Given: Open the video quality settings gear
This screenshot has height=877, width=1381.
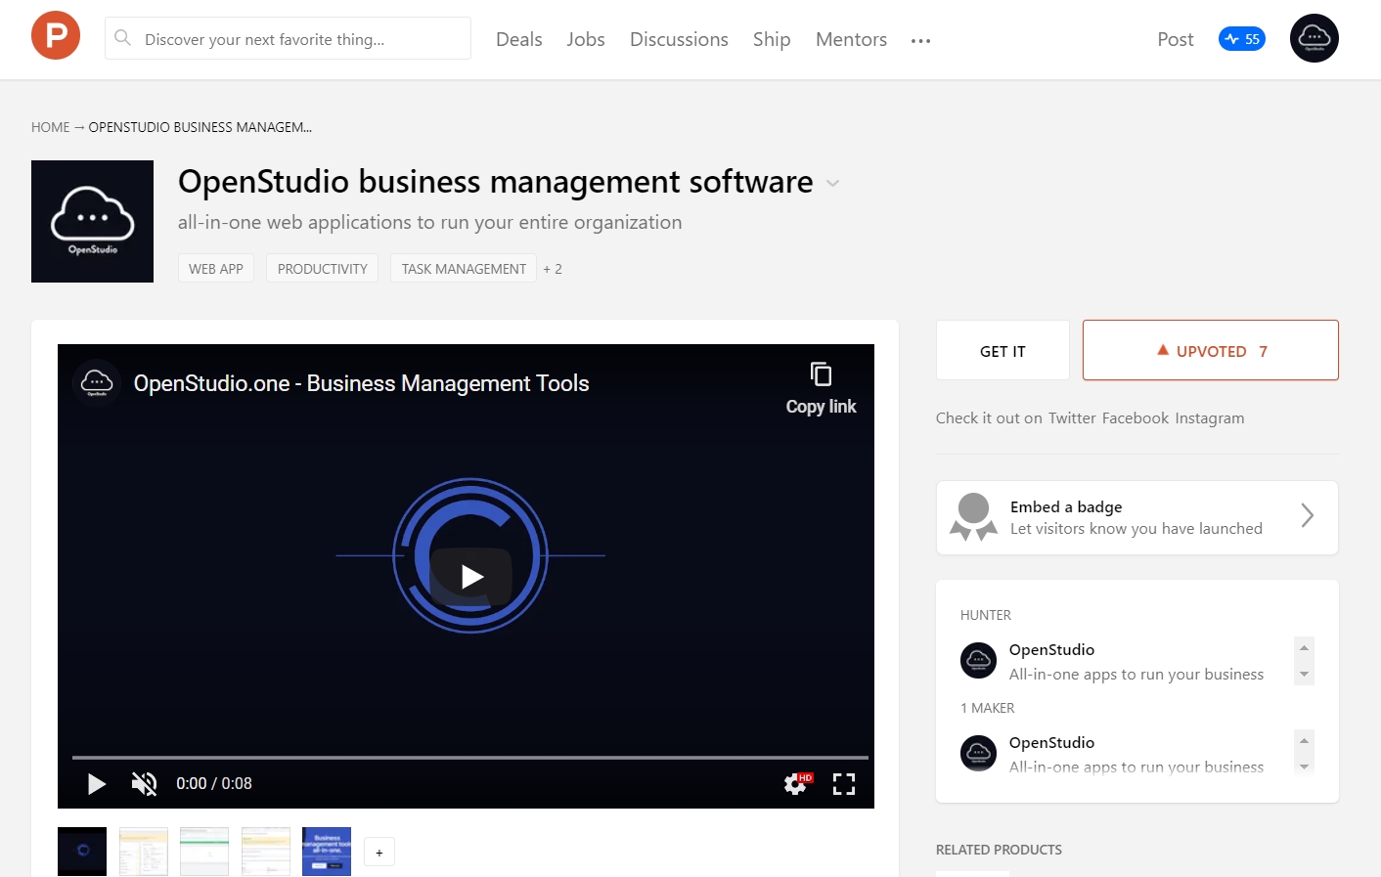Looking at the screenshot, I should click(x=796, y=783).
